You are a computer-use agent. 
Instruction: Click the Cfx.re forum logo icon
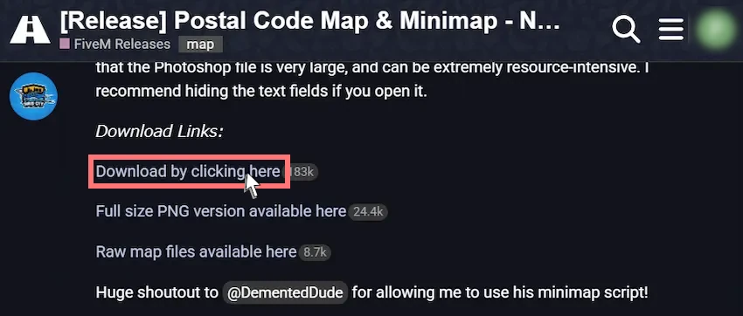click(x=30, y=30)
